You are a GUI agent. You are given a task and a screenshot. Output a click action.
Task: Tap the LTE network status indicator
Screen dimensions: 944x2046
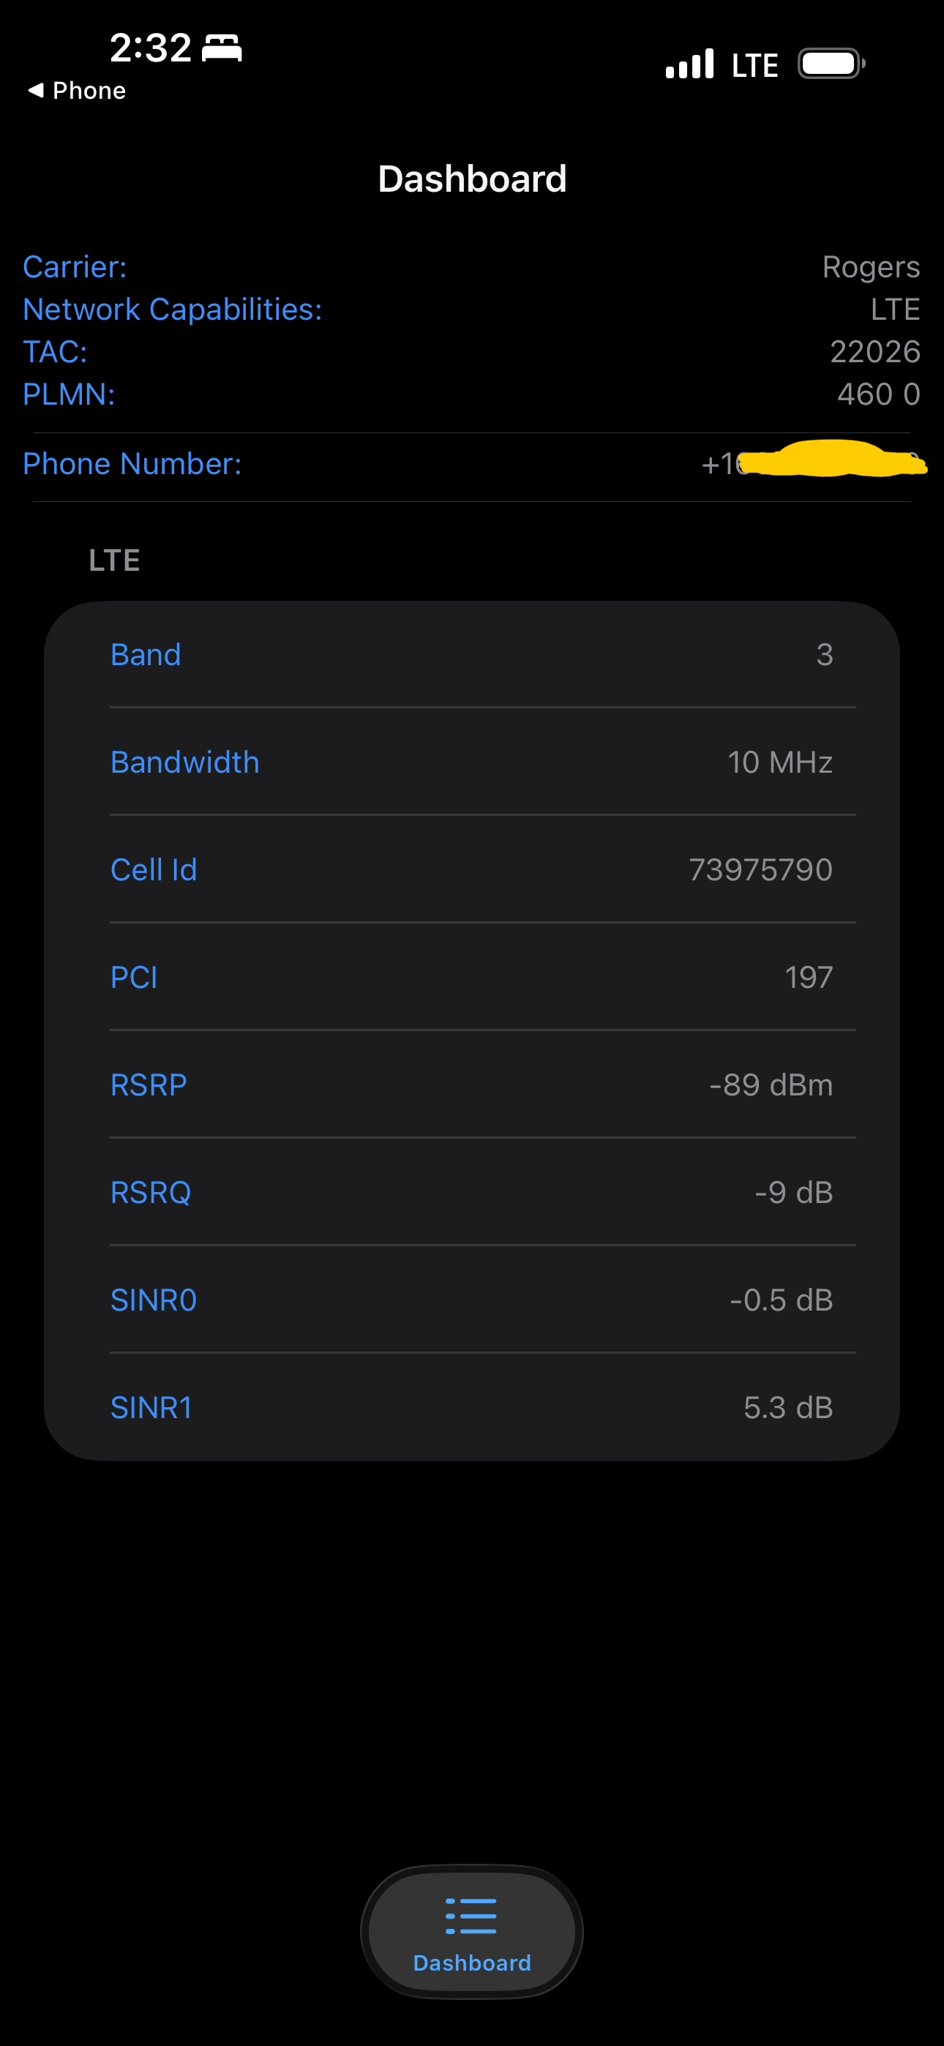coord(754,65)
